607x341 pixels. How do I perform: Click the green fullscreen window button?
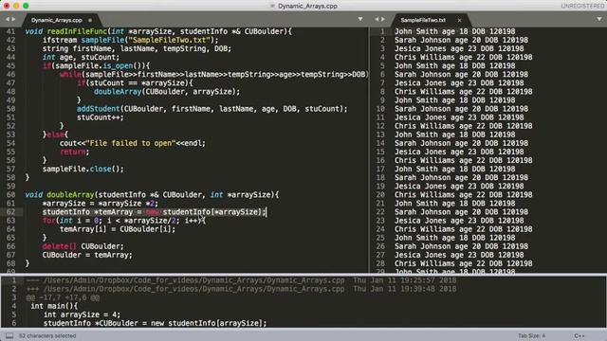(26, 6)
